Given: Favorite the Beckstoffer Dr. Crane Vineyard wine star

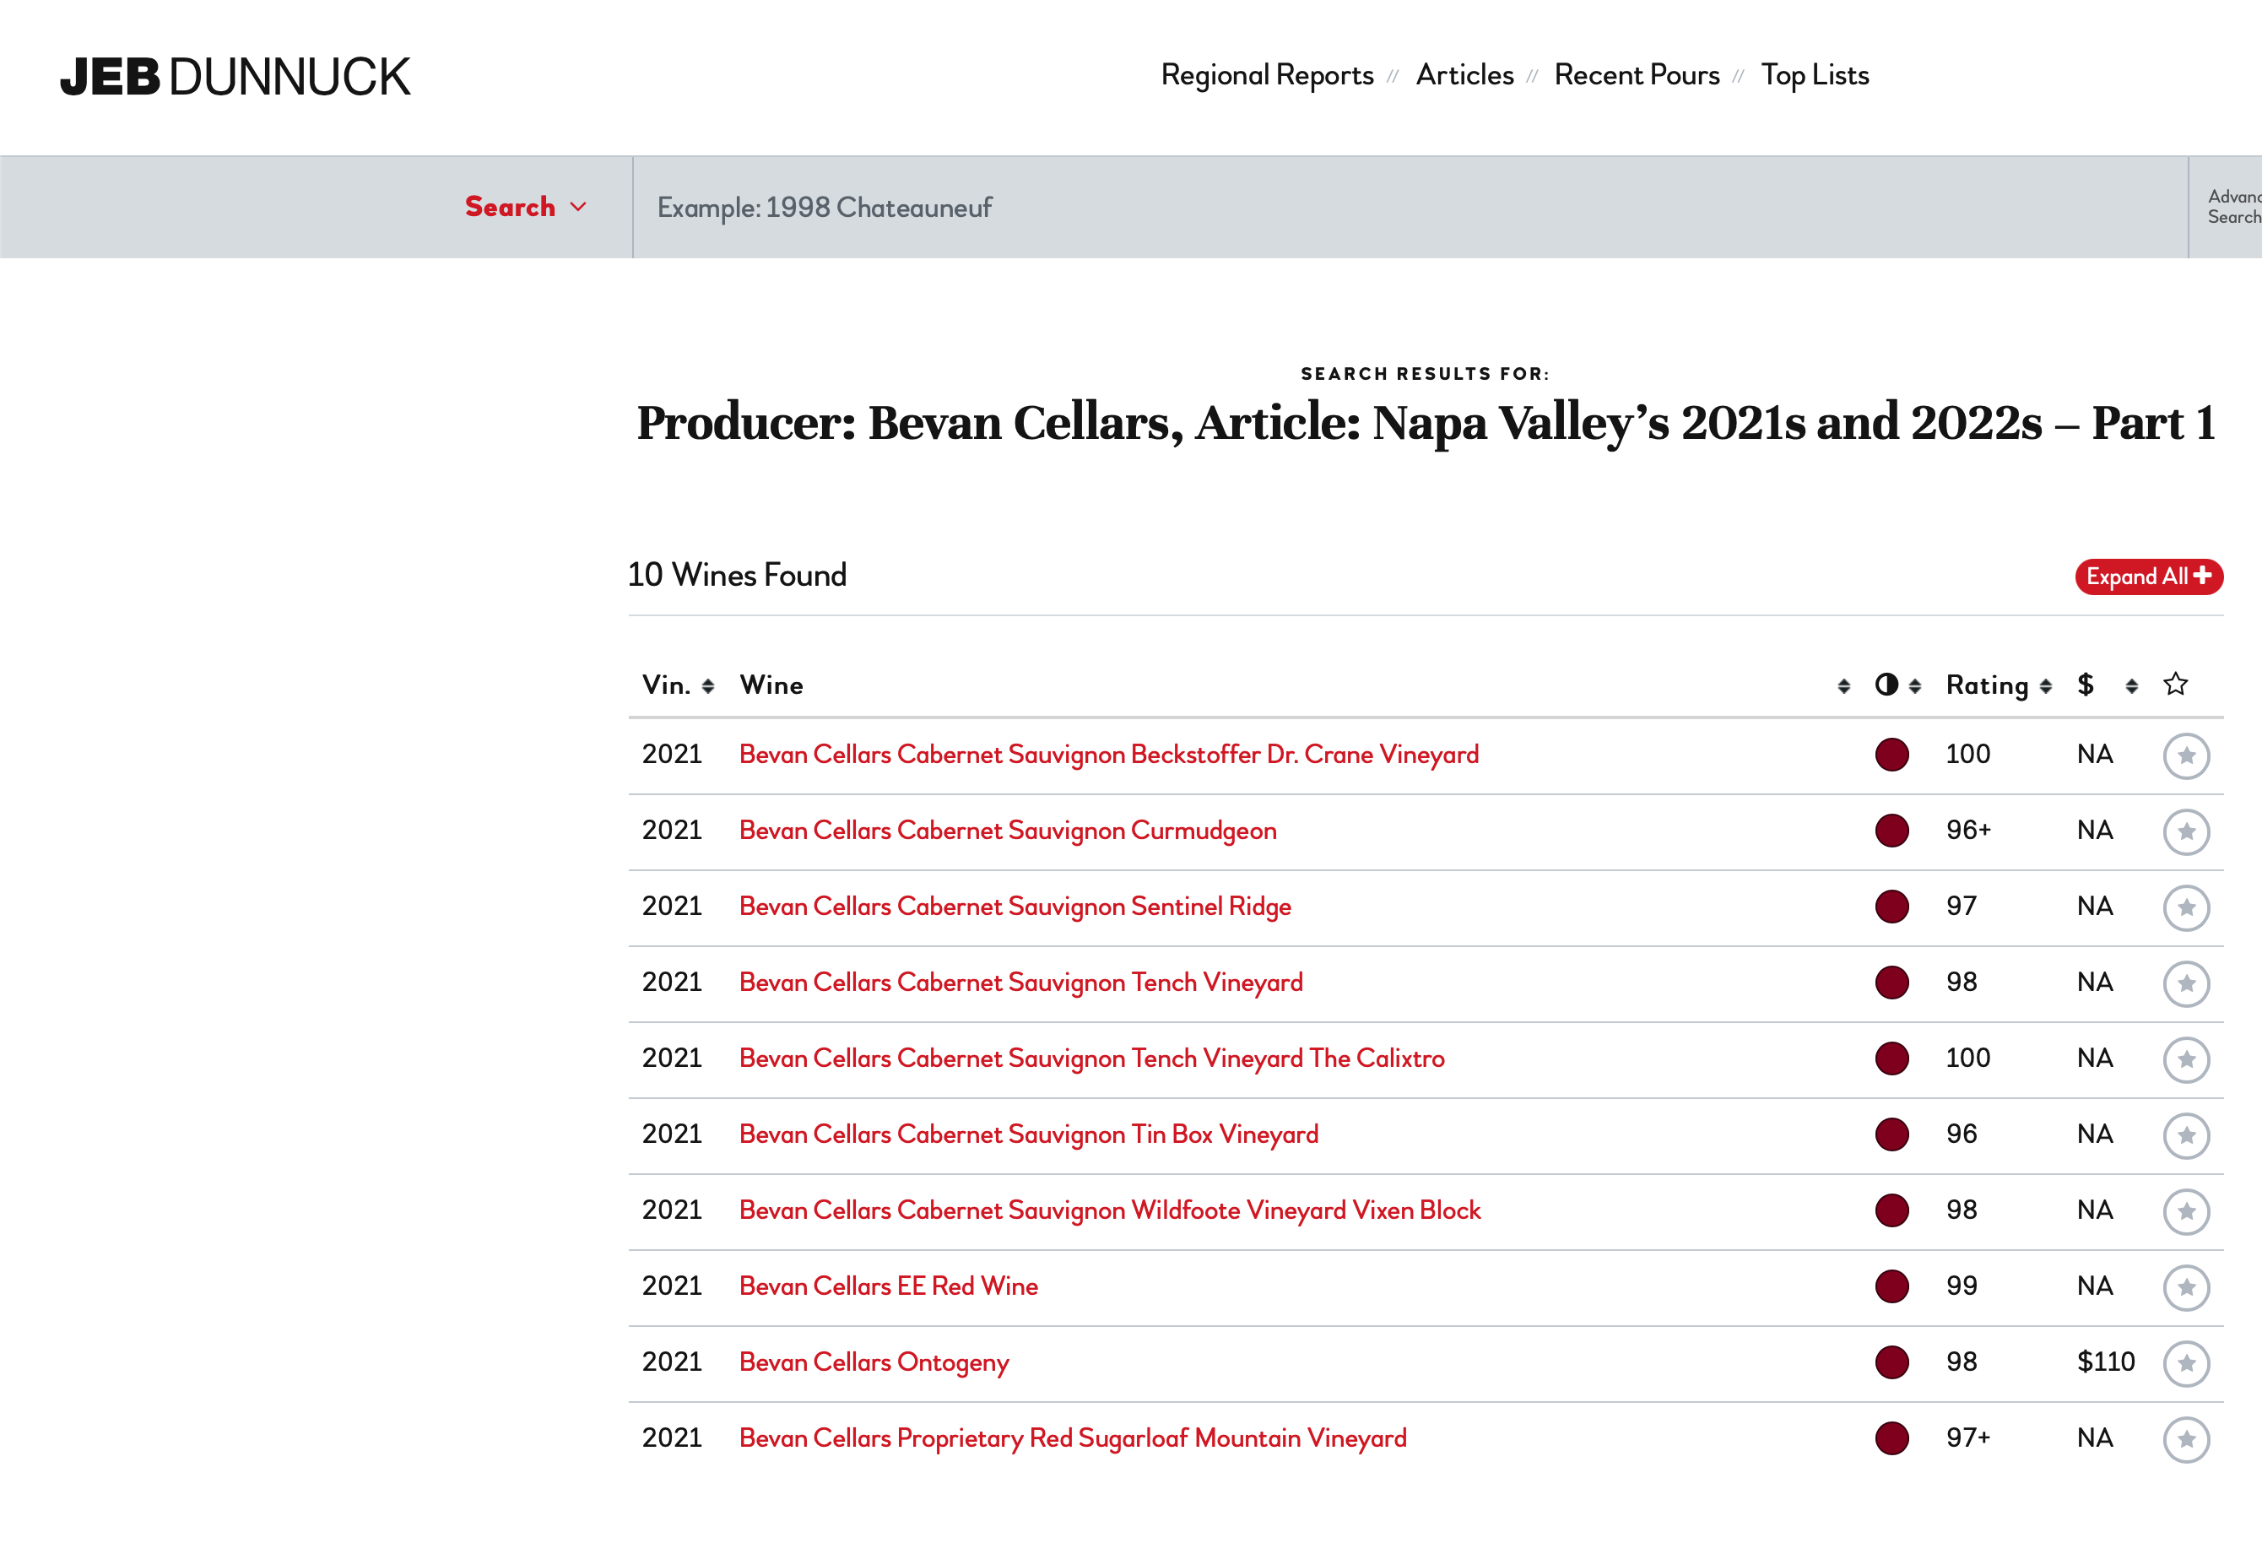Looking at the screenshot, I should (x=2186, y=755).
